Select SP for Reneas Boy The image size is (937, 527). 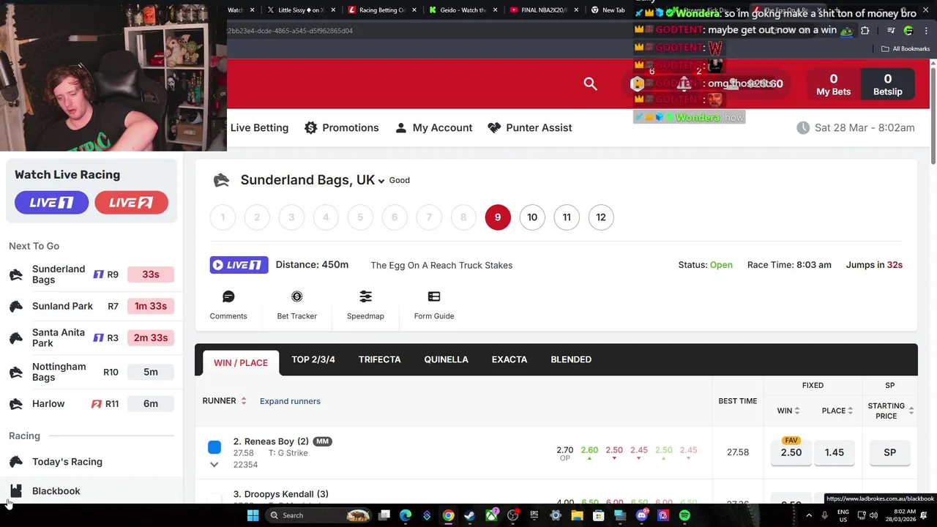pos(889,452)
